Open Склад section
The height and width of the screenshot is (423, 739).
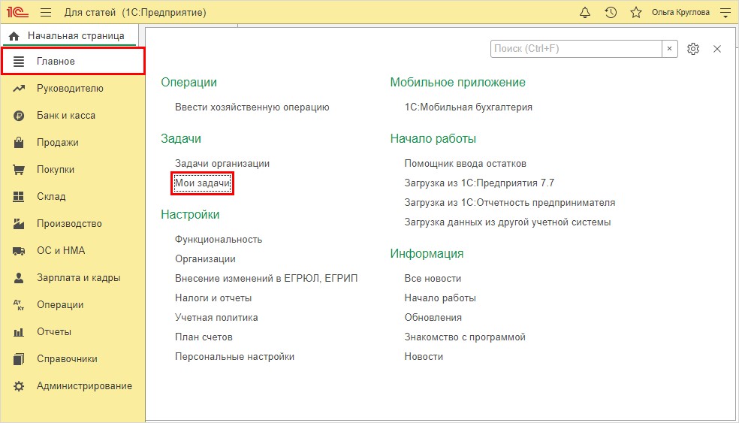point(51,197)
